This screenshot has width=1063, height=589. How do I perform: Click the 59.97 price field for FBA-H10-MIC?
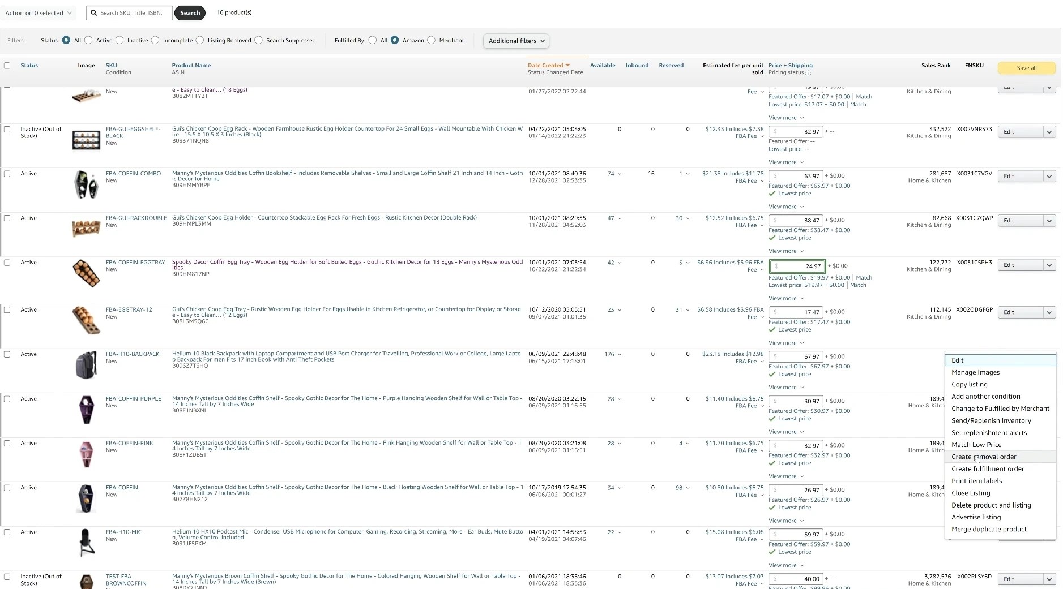(x=796, y=534)
